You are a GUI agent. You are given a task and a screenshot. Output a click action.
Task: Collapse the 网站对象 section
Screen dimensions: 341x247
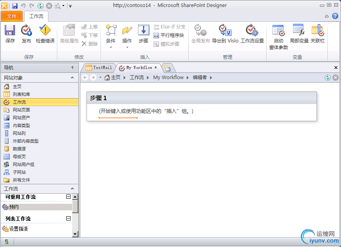coord(72,78)
